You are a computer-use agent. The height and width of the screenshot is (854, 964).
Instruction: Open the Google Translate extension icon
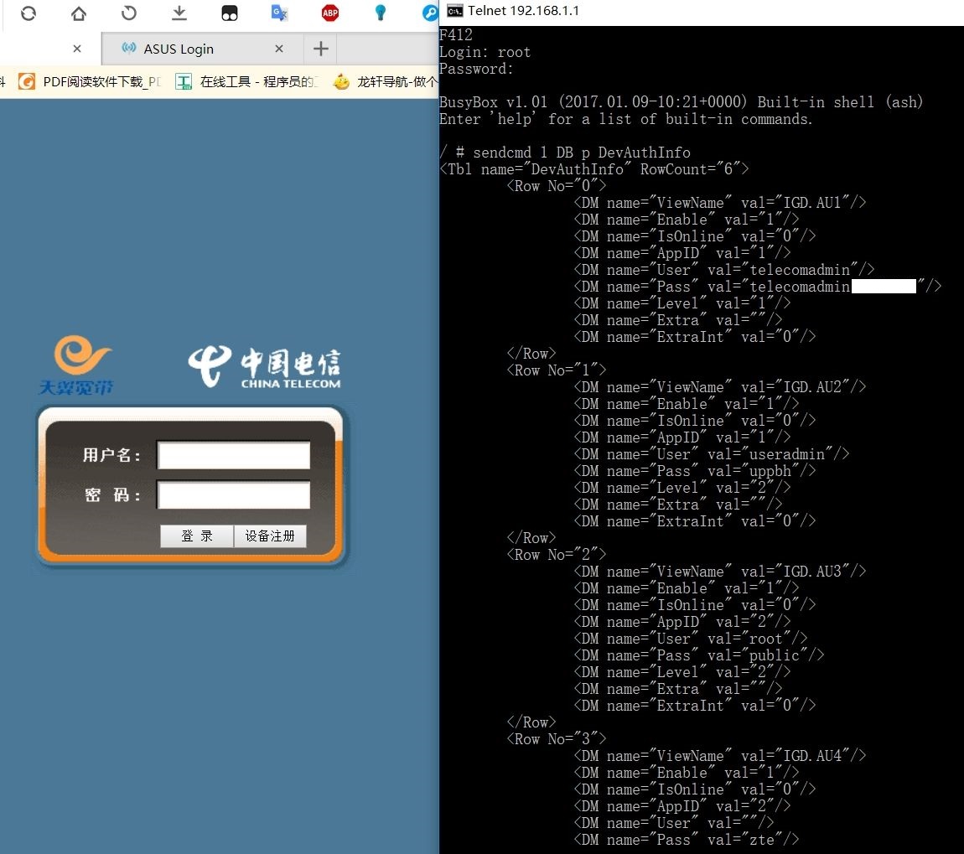tap(280, 13)
